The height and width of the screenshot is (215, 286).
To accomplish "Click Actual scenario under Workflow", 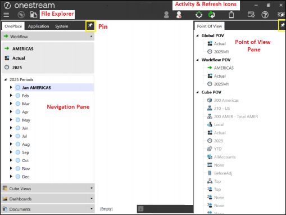I will (19, 58).
